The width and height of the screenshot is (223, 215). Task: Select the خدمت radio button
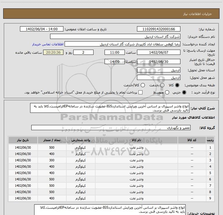pyautogui.click(x=162, y=85)
